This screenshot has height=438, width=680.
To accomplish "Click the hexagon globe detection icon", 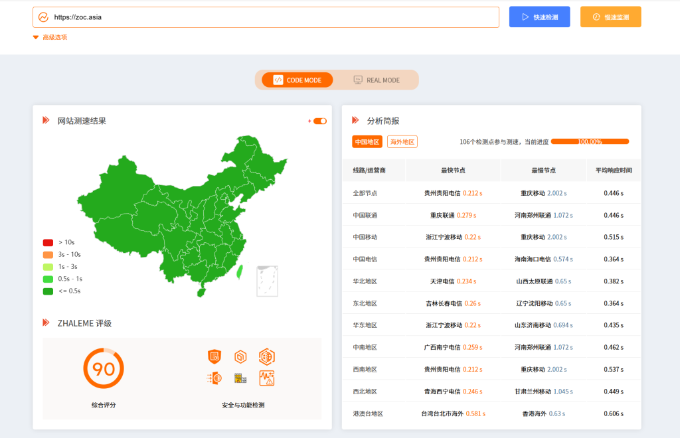I will (266, 356).
